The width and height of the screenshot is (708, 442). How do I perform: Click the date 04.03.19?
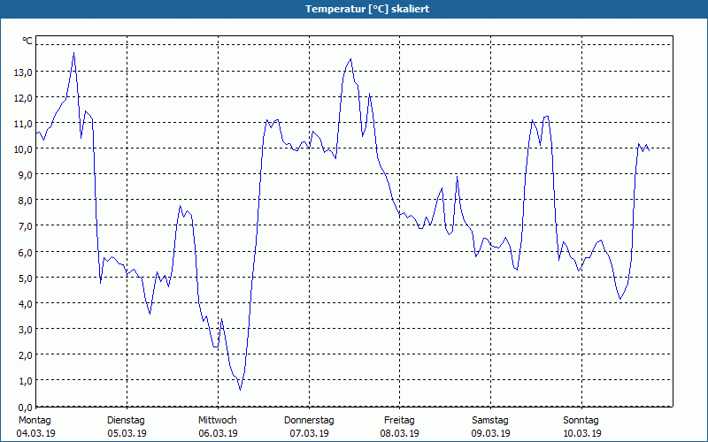[x=35, y=433]
